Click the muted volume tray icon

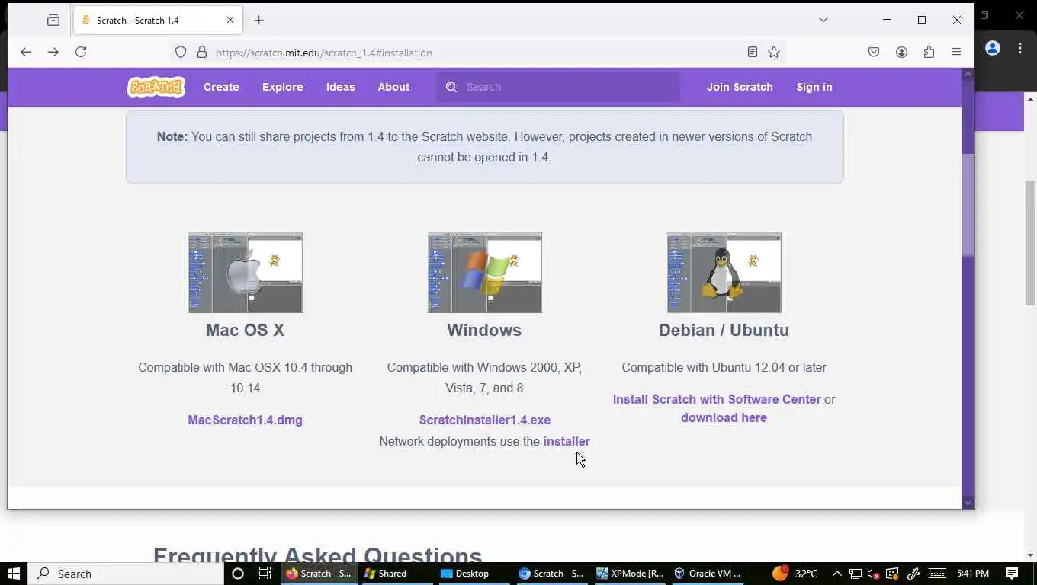[874, 574]
